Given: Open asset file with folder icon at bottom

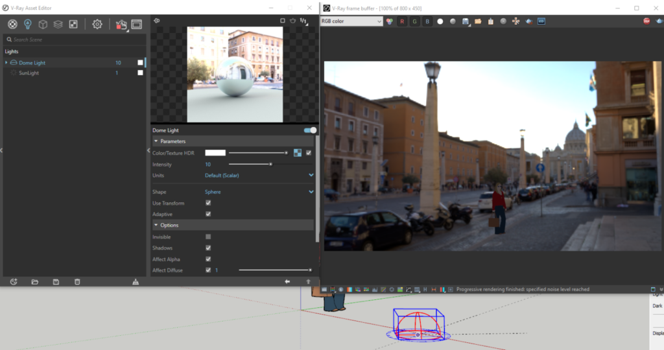Looking at the screenshot, I should click(x=35, y=282).
